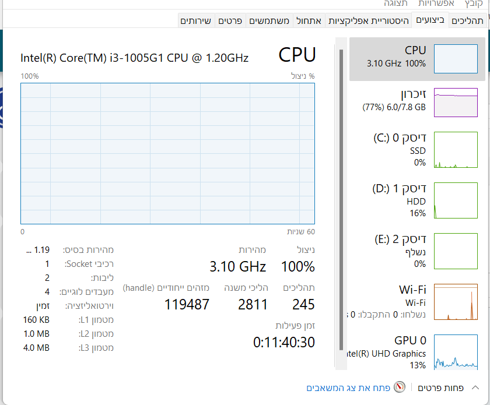
Task: Select the CPU mini graph thumbnail
Action: 456,59
